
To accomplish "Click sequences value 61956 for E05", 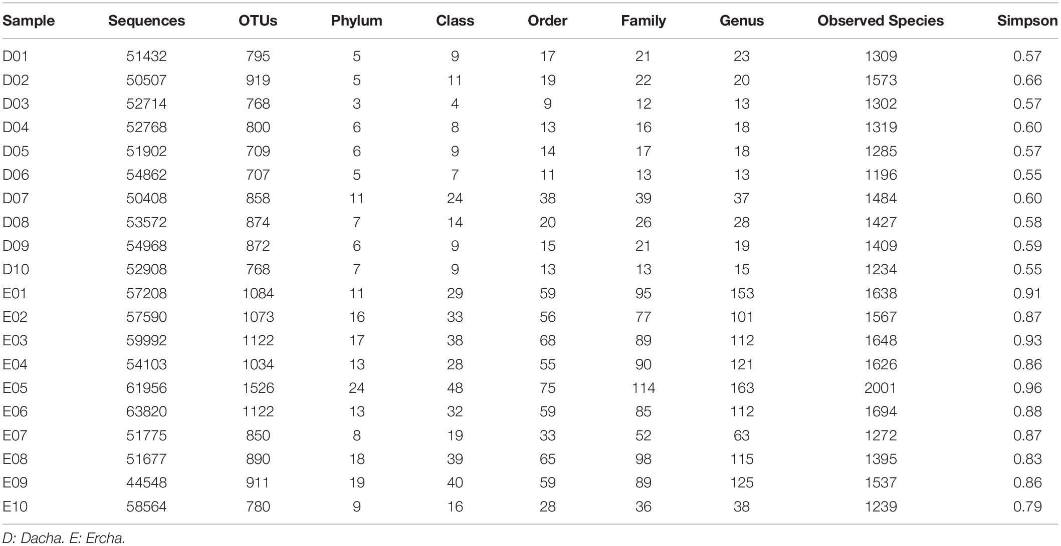I will coord(146,388).
